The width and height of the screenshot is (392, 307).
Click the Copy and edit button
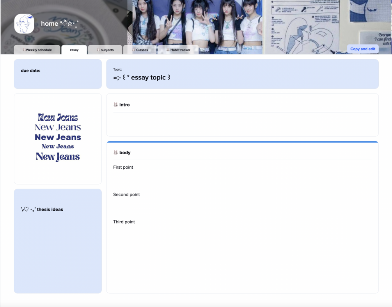(x=362, y=49)
